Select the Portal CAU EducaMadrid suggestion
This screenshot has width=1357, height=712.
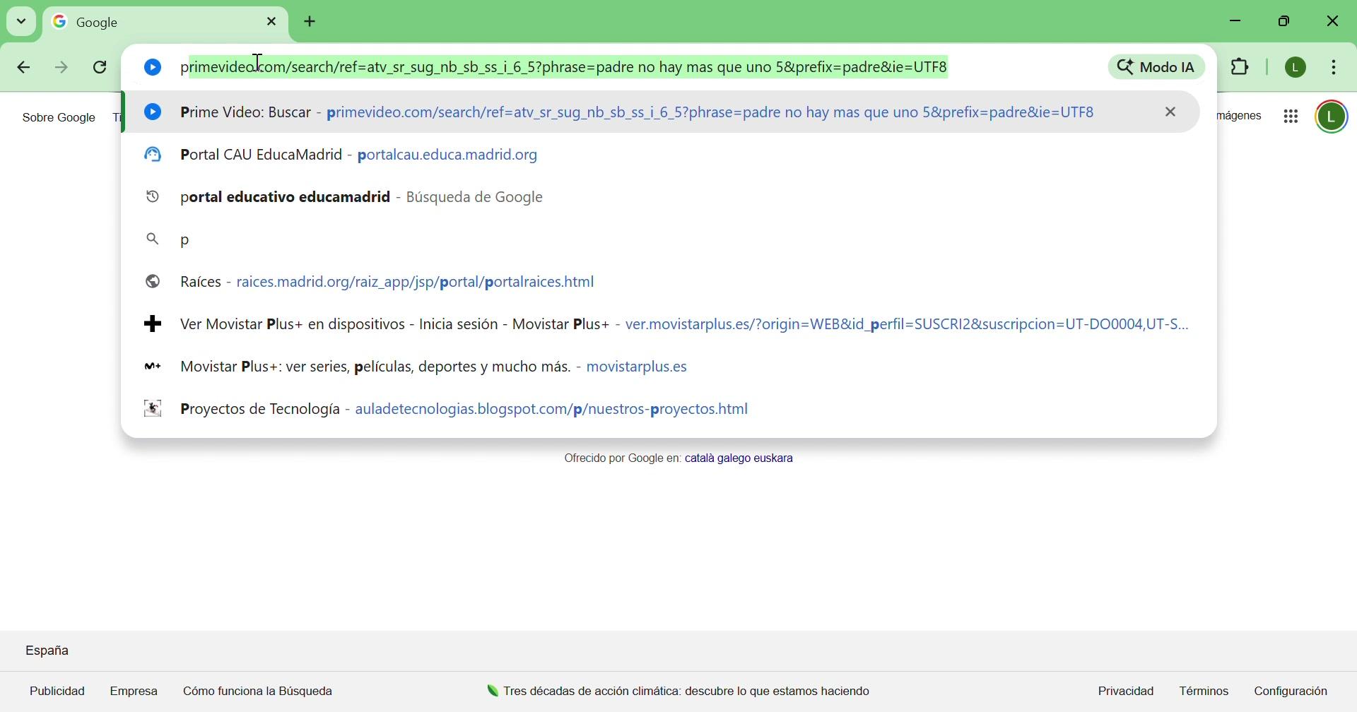coord(661,155)
